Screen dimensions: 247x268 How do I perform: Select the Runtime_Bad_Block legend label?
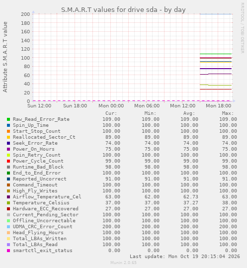click(x=38, y=167)
